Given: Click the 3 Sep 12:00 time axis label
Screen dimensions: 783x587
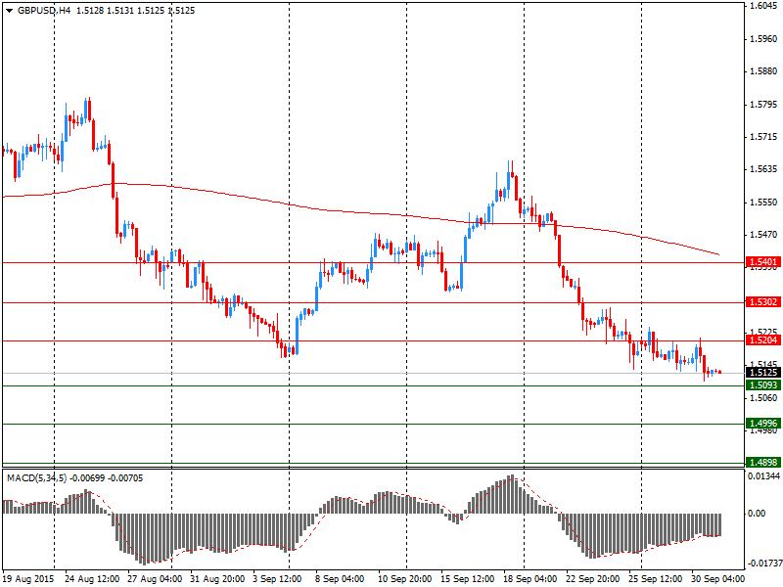Looking at the screenshot, I should pyautogui.click(x=278, y=579).
